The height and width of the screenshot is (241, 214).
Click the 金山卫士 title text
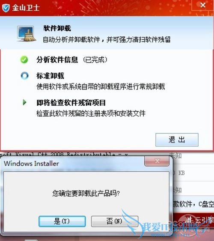point(26,8)
